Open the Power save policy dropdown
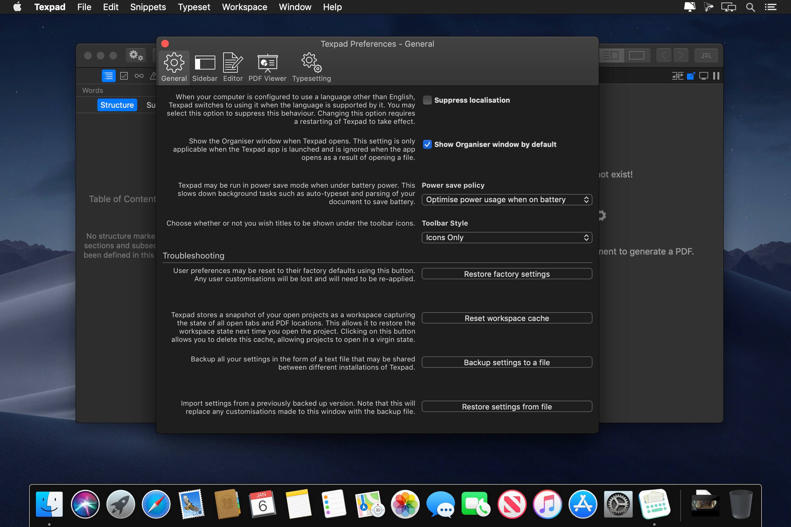Viewport: 791px width, 527px height. [506, 199]
